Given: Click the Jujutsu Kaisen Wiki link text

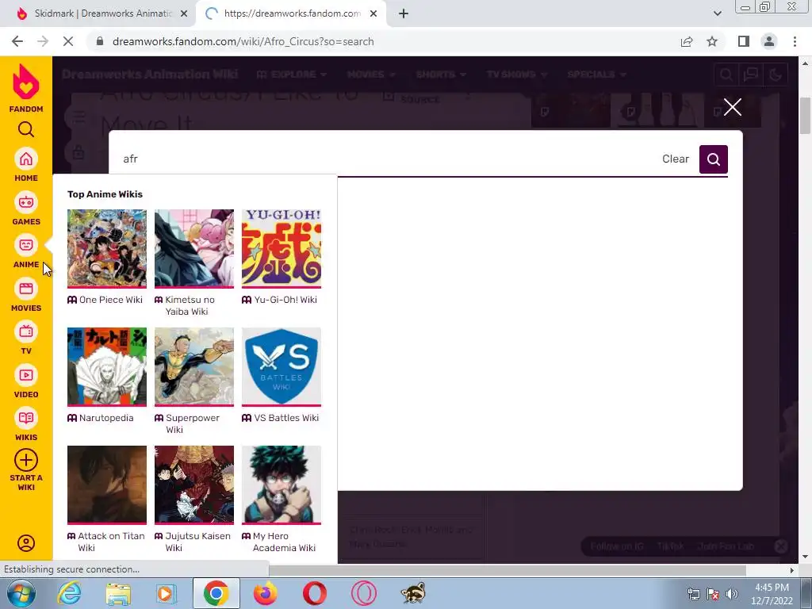Looking at the screenshot, I should pos(197,542).
